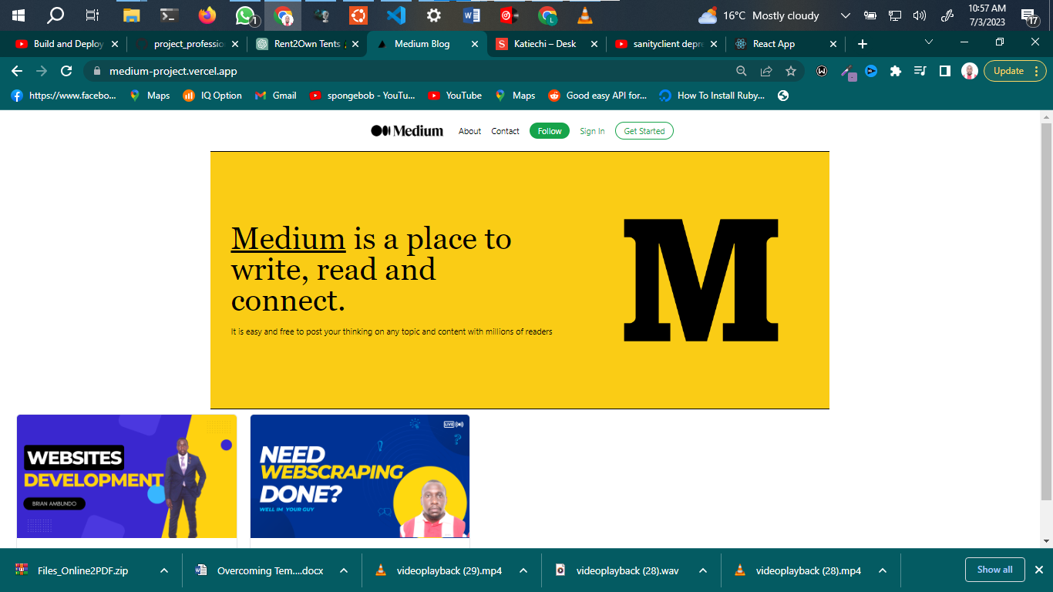Viewport: 1053px width, 592px height.
Task: Open VLC media player from the taskbar
Action: coord(585,15)
